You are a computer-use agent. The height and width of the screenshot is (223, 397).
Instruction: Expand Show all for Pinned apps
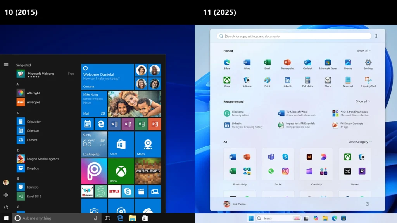pyautogui.click(x=364, y=51)
